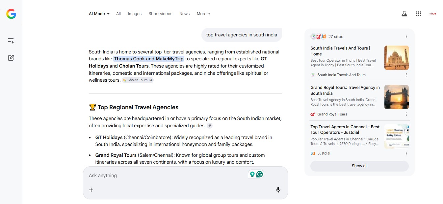Click South India Travels And Tours favicon

click(313, 75)
